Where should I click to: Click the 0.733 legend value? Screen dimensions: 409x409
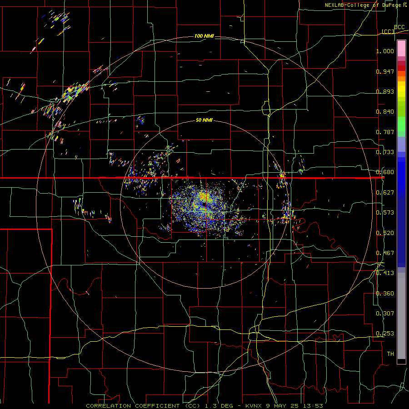click(385, 152)
